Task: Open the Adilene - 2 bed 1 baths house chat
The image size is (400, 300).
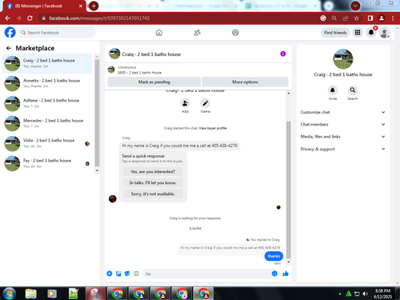Action: click(x=47, y=103)
